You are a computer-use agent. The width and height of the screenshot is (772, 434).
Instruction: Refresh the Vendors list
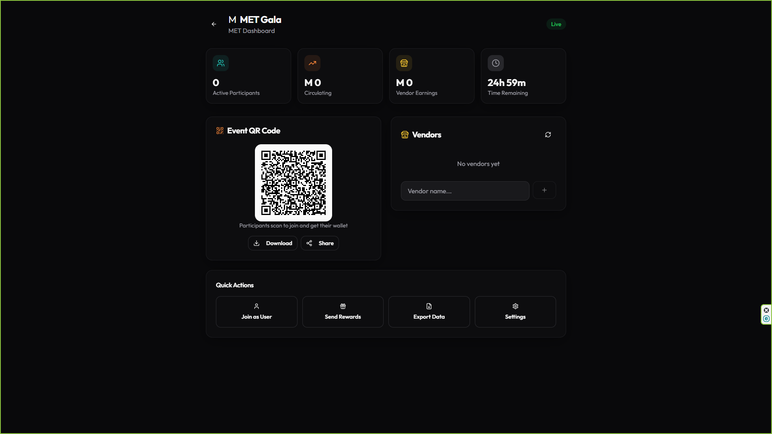click(548, 135)
